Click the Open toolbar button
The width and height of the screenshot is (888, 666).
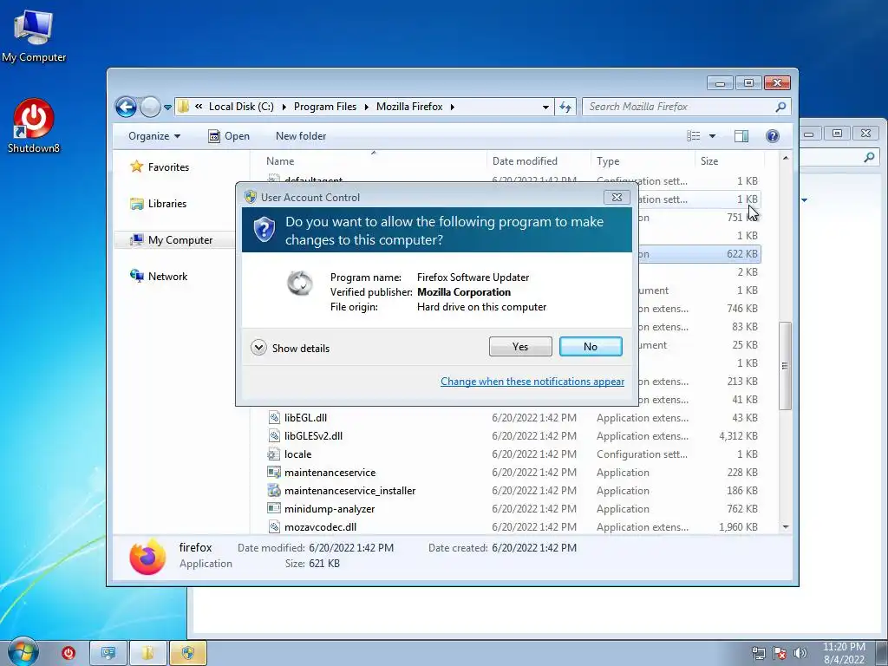coord(229,136)
